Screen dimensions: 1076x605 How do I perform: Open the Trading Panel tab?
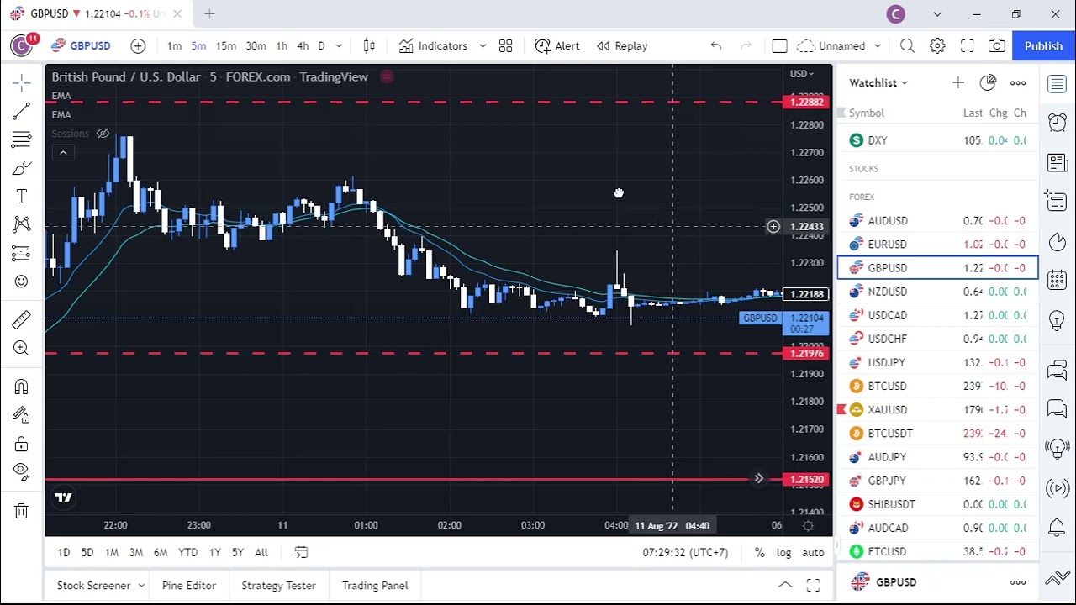[375, 586]
